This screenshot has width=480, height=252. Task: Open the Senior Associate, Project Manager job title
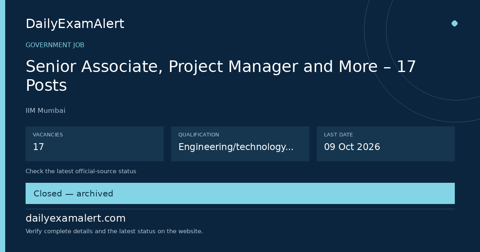221,76
